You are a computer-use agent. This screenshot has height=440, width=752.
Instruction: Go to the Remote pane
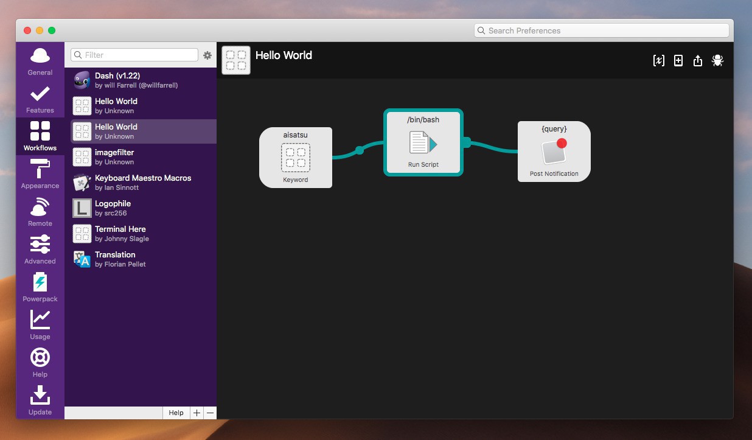coord(40,212)
